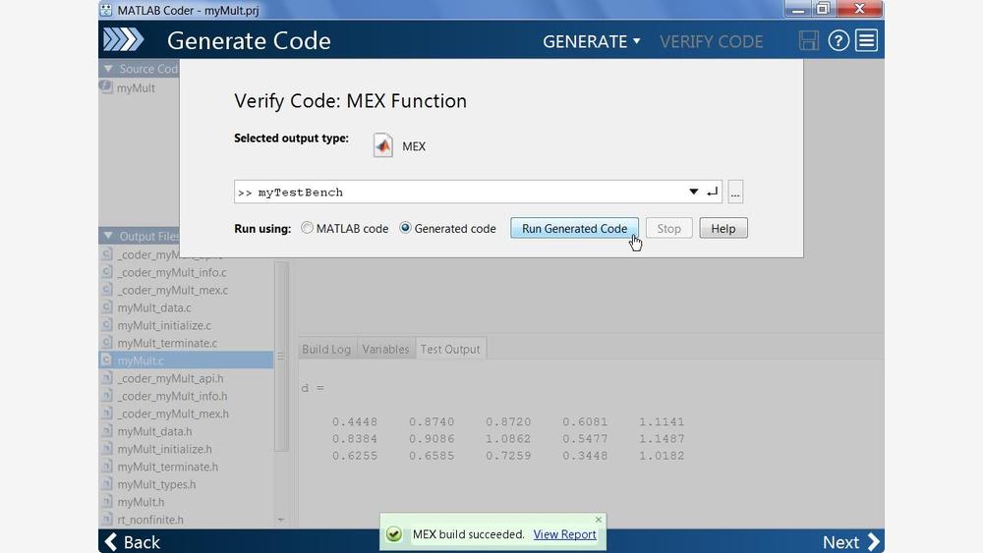This screenshot has width=983, height=553.
Task: Select myMult_initialize.h file
Action: point(164,449)
